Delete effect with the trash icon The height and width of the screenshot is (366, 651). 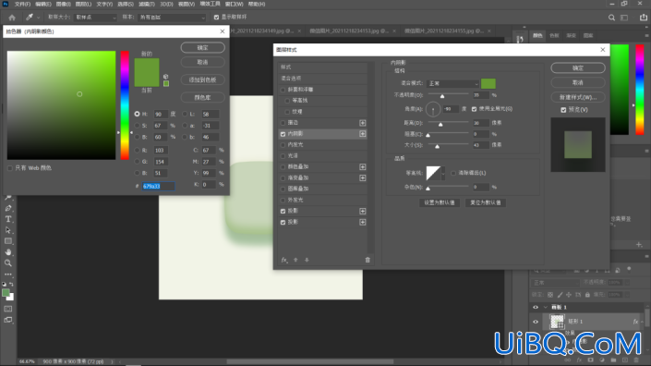368,260
